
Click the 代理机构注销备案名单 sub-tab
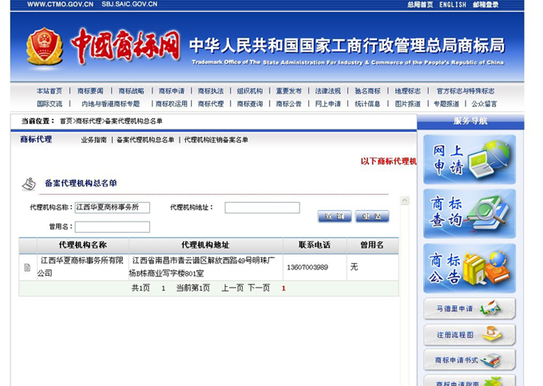point(216,140)
